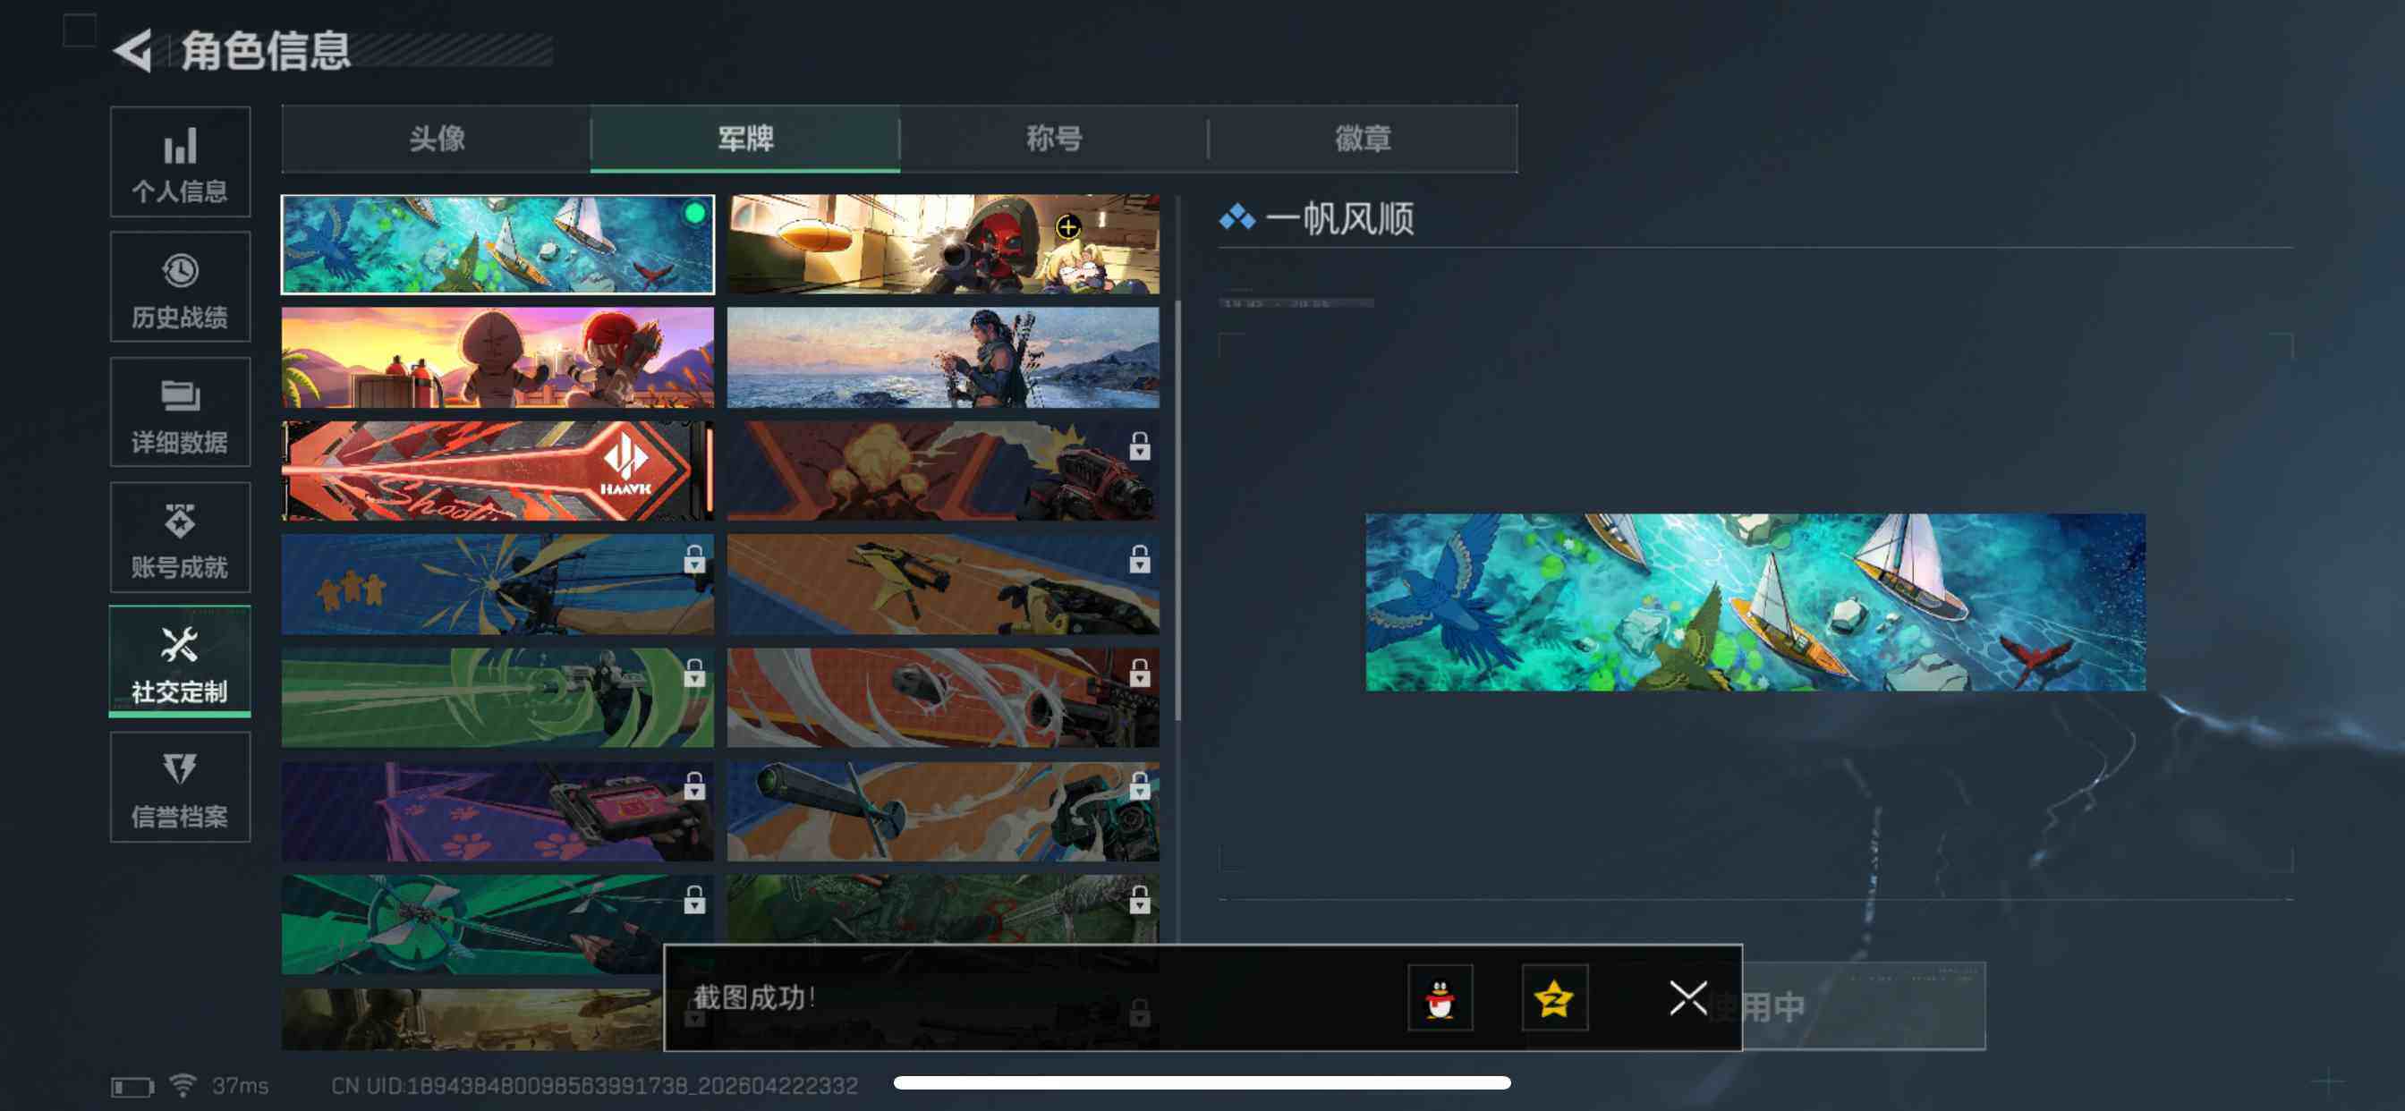The image size is (2405, 1111).
Task: Click the 使用中 in-use button
Action: [1864, 1006]
